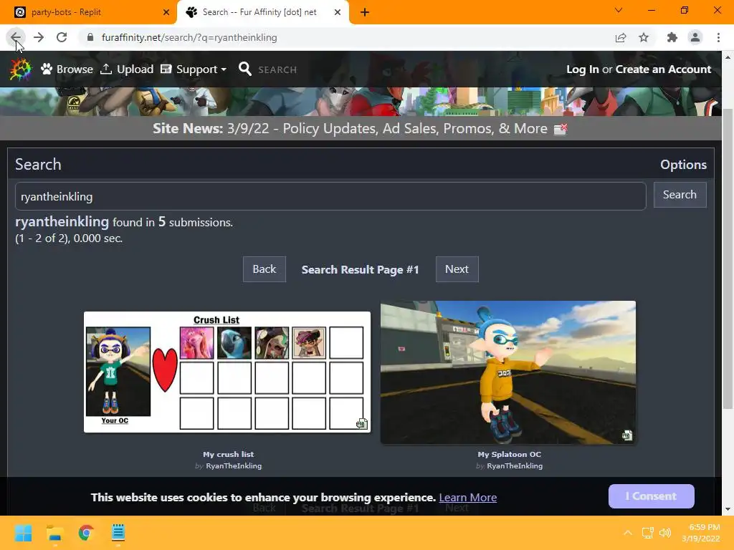734x550 pixels.
Task: Switch to the party-bots Replit tab
Action: (89, 12)
